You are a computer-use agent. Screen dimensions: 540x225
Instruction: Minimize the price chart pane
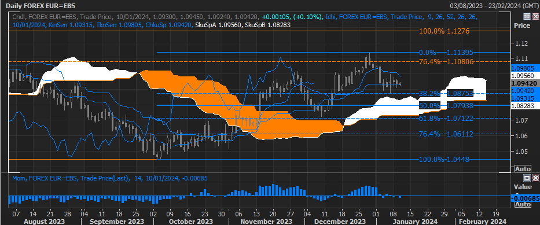point(527,16)
